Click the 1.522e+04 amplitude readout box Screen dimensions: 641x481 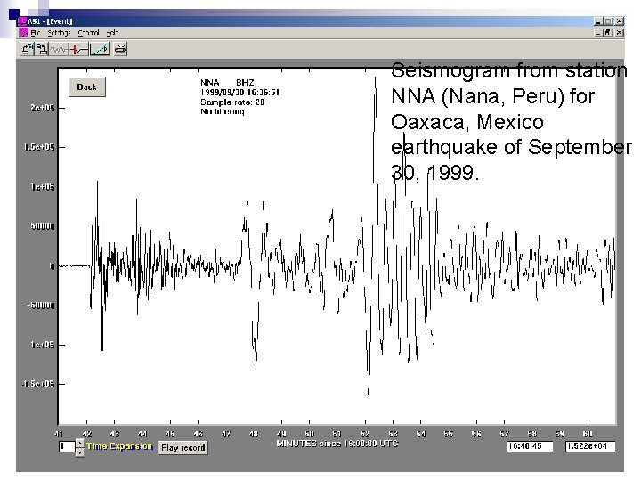[x=590, y=446]
